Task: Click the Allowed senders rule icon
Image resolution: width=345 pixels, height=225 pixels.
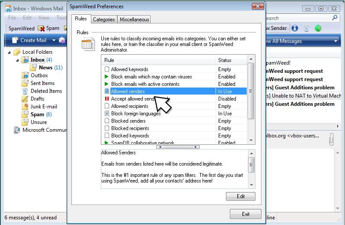Action: tap(107, 91)
